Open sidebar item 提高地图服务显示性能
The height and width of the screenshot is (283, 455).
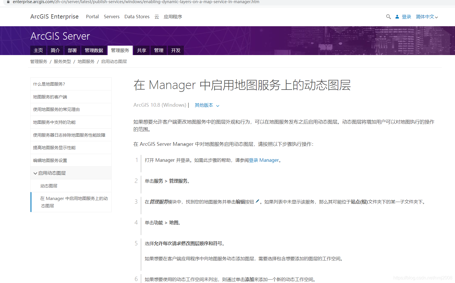(71, 148)
